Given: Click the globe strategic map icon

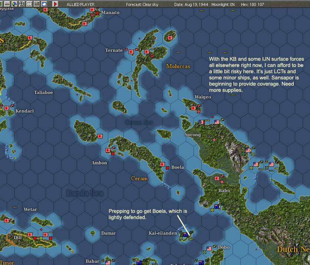Looking at the screenshot, I should click(x=14, y=4).
